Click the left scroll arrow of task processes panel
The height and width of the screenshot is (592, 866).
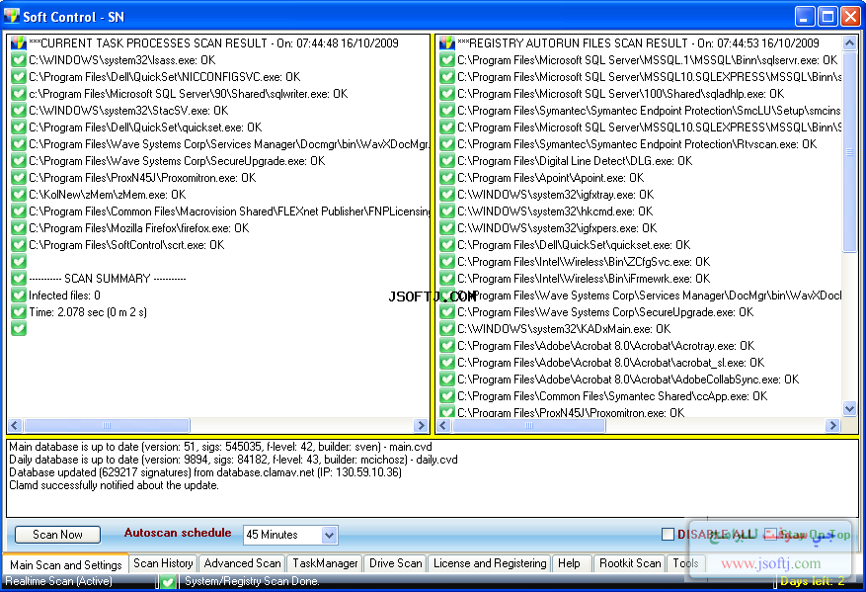point(15,425)
